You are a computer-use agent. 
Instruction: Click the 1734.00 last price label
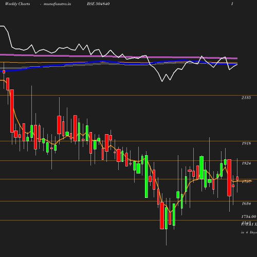point(249,216)
